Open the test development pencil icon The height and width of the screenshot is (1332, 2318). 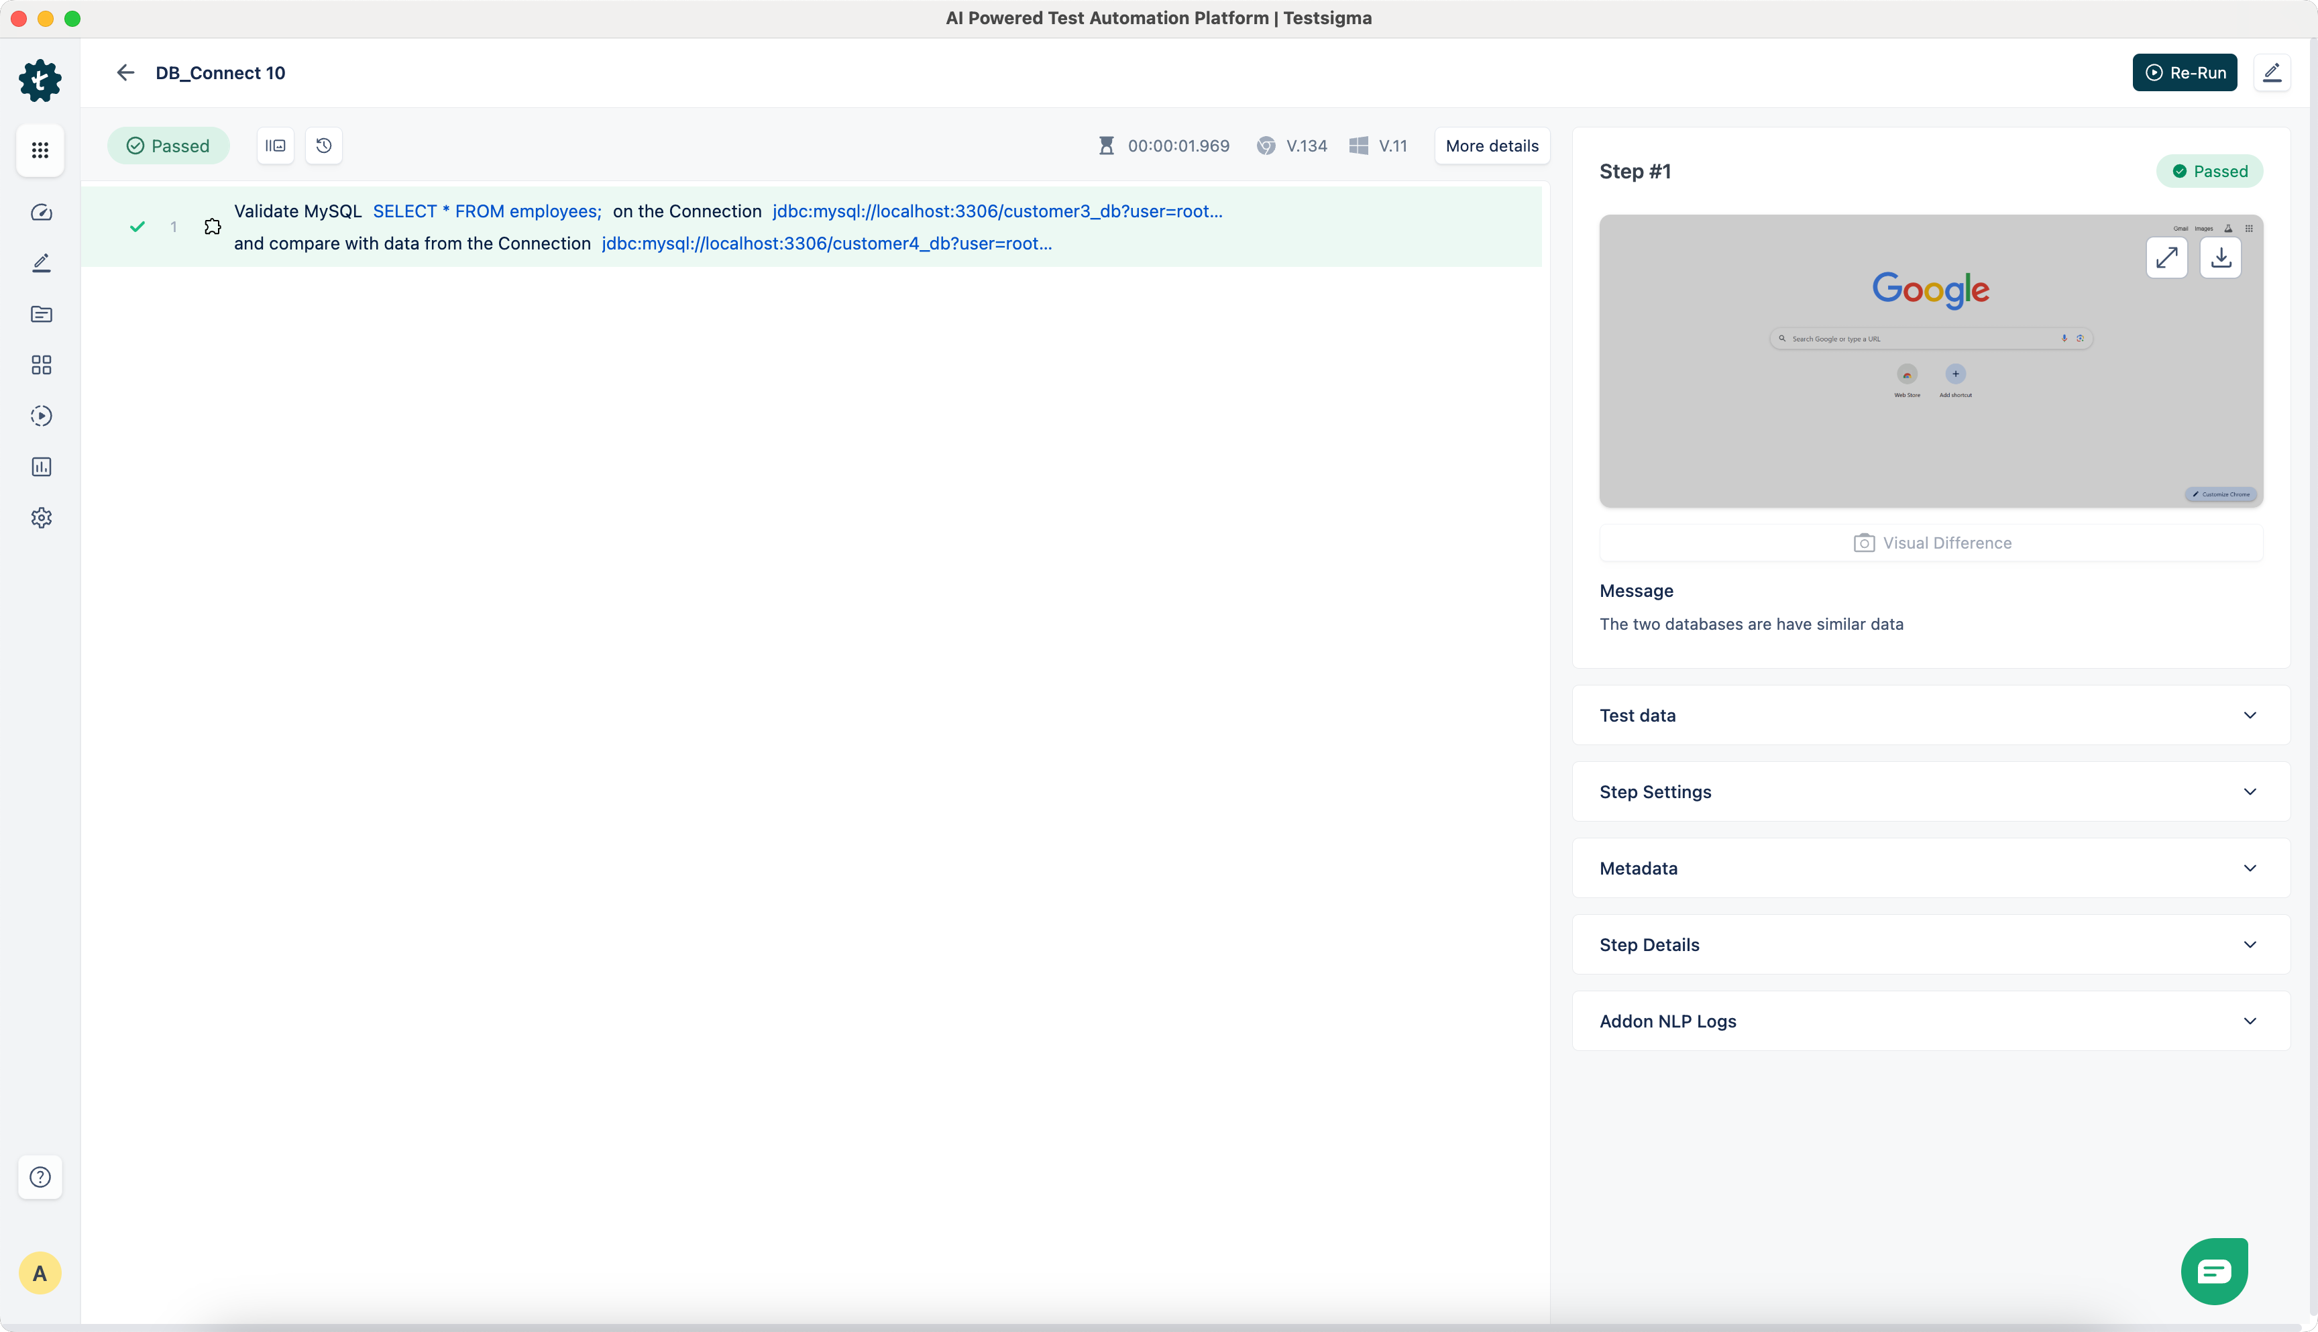pos(41,264)
